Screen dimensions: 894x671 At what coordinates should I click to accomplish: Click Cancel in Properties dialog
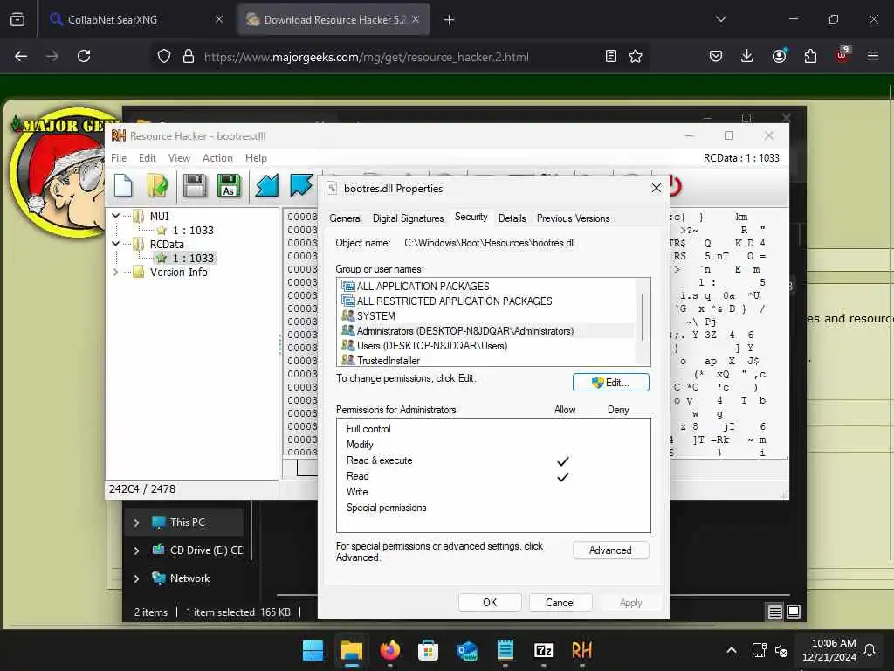tap(560, 603)
